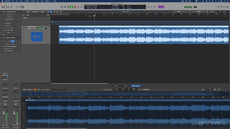Open the Global Tracks button above Tempo
Screen dimensions: 230x129
click(48, 15)
